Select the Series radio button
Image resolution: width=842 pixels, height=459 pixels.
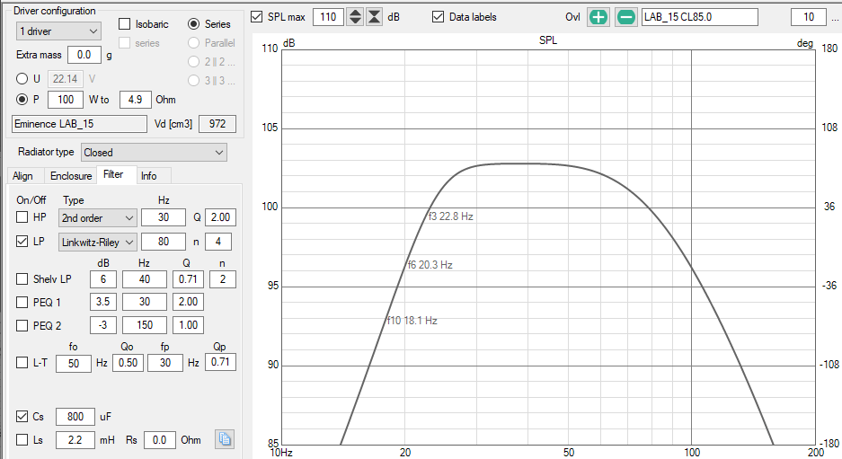coord(194,24)
